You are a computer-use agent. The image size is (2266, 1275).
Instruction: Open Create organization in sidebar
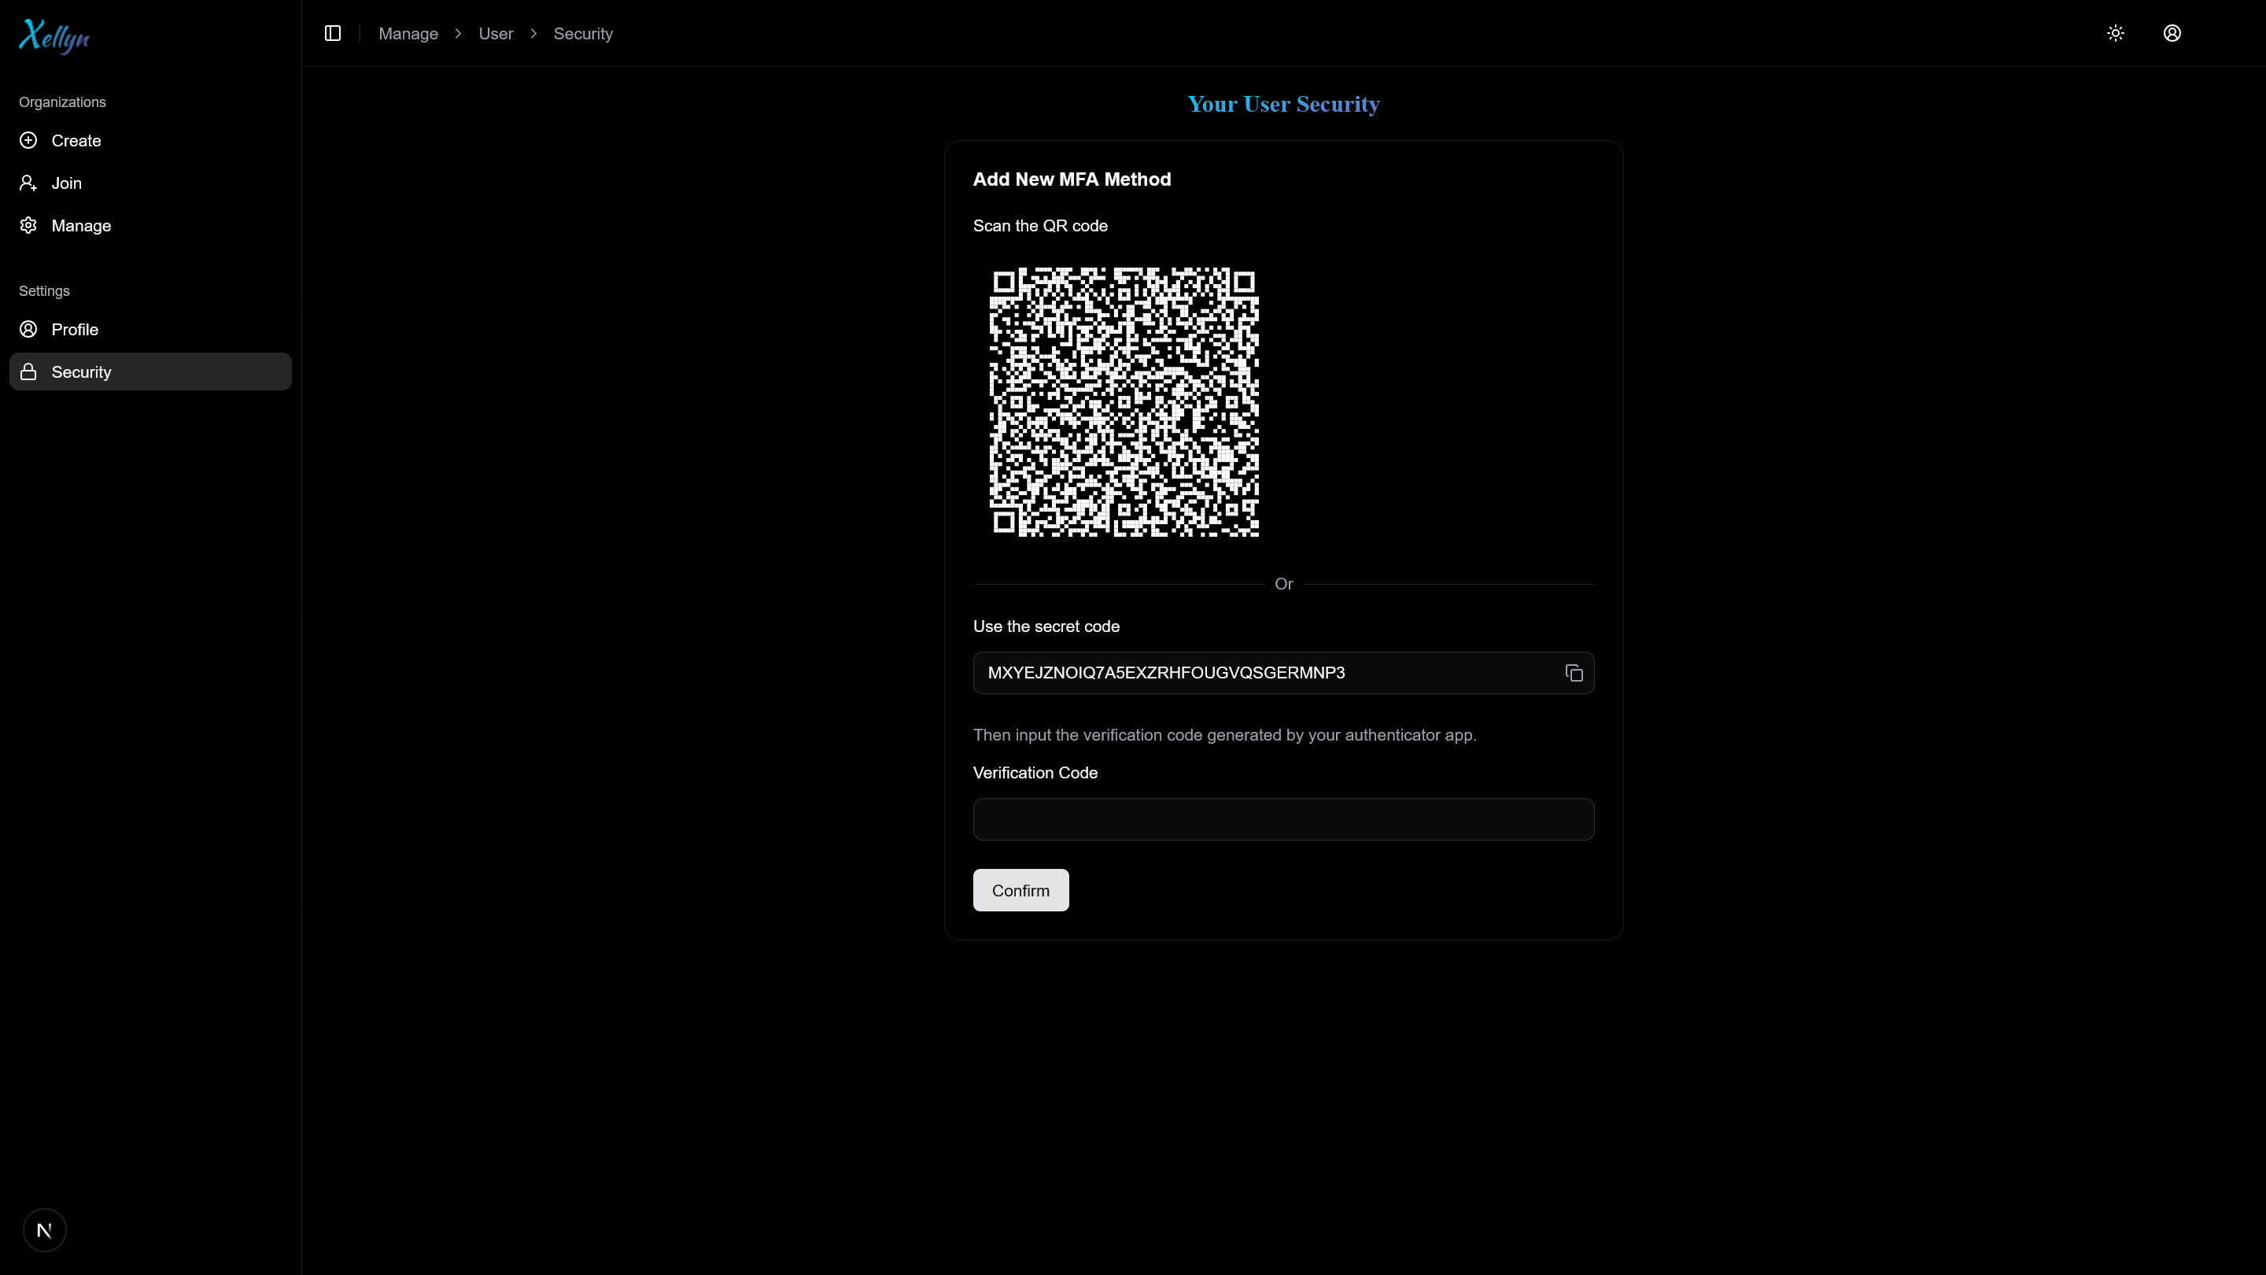pos(150,141)
